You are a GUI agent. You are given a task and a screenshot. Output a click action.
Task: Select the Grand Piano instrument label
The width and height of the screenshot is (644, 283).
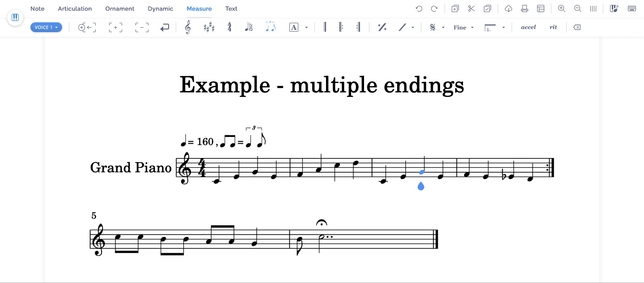point(131,167)
